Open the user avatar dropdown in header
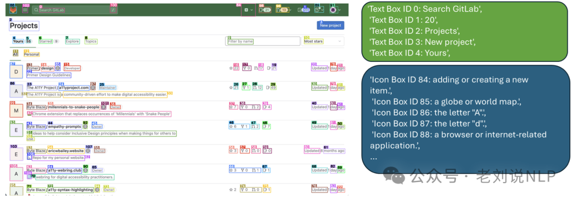The width and height of the screenshot is (574, 199). tap(334, 10)
